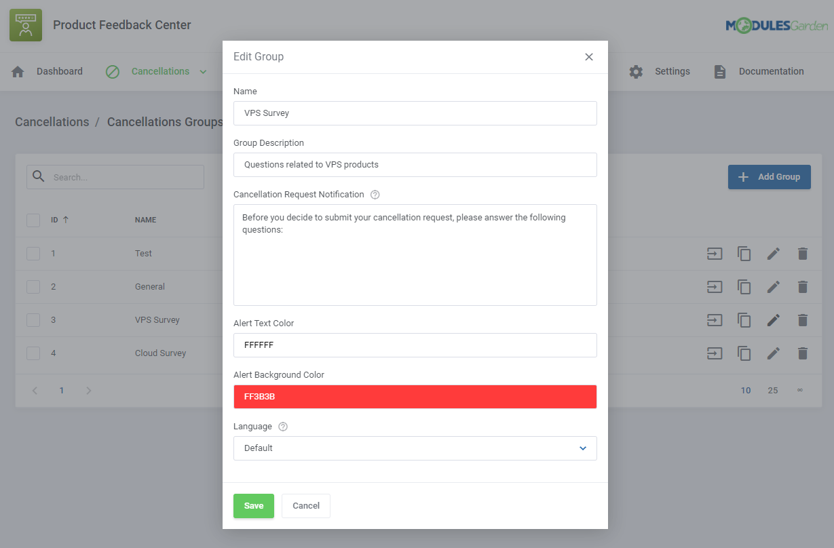
Task: Click the Add Group button
Action: pyautogui.click(x=769, y=176)
